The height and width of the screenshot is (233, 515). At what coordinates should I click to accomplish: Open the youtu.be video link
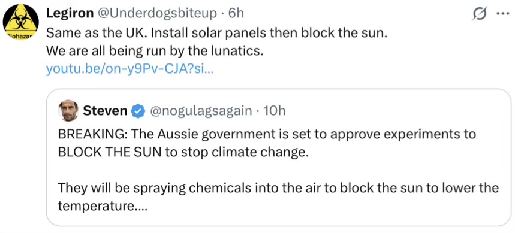click(130, 69)
